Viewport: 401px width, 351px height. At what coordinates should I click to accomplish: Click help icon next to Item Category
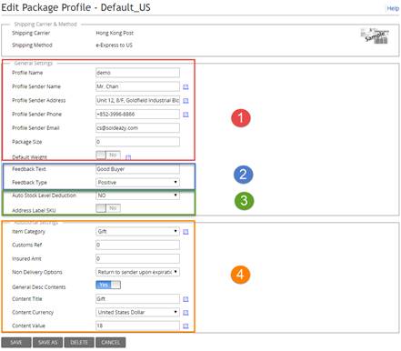pos(185,232)
